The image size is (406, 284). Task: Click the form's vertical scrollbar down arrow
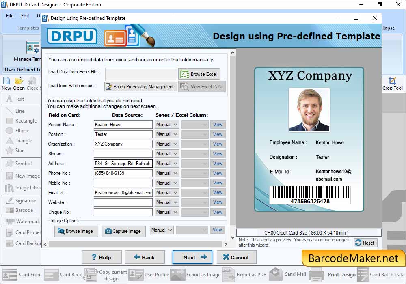coord(233,237)
